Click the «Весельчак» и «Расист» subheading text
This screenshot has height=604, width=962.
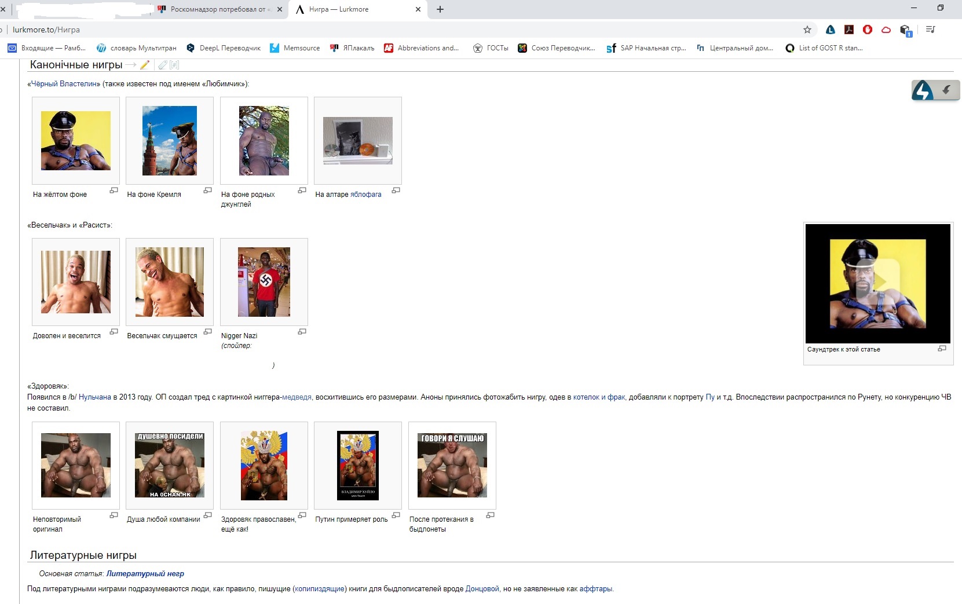click(70, 225)
